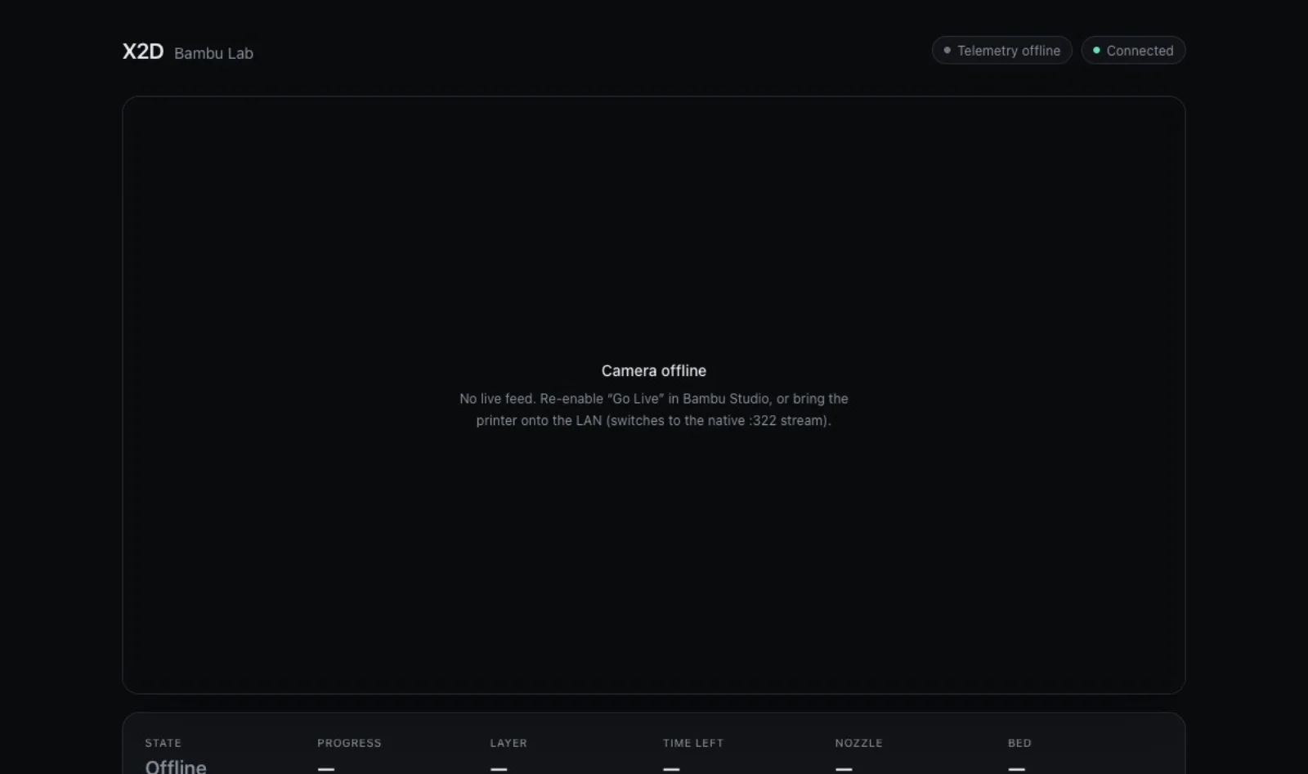Click the X2D printer title

143,51
